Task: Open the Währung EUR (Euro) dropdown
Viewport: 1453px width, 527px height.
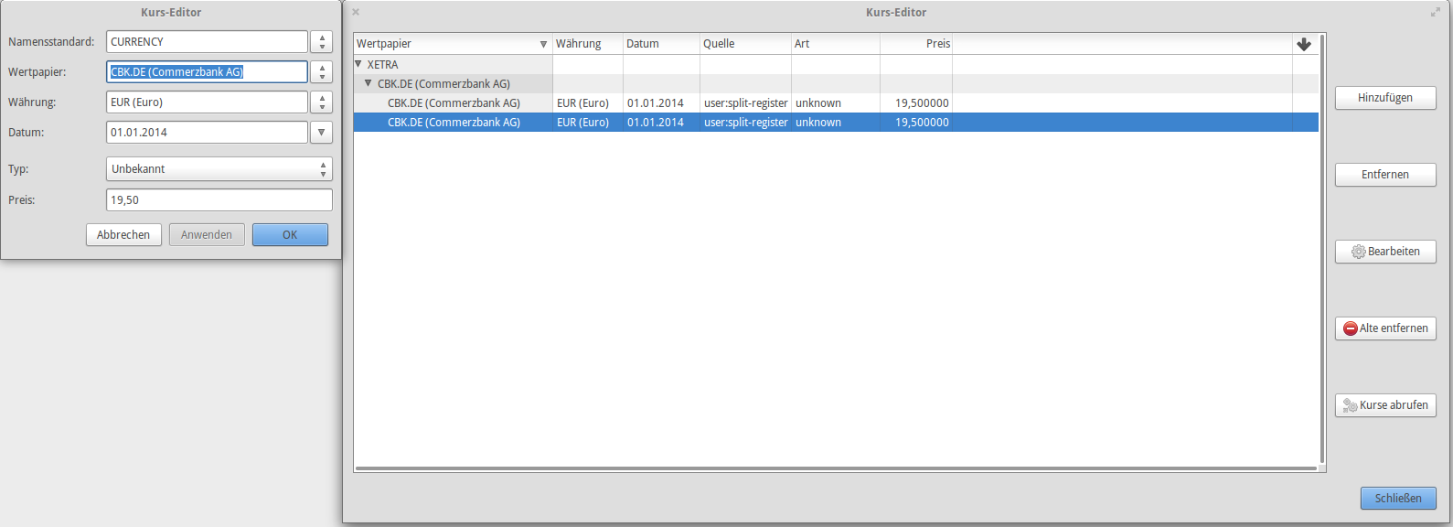Action: click(x=322, y=102)
